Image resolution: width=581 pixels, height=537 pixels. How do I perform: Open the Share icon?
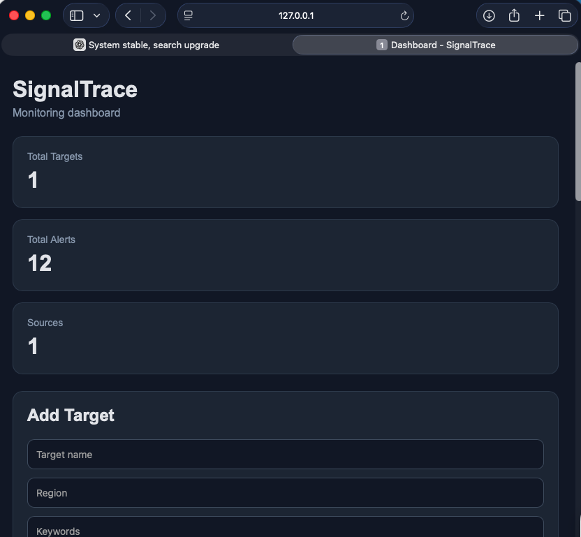point(514,15)
